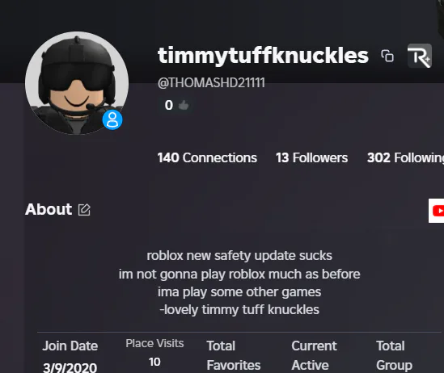The image size is (444, 373).
Task: Open the RoPro R+ icon
Action: pyautogui.click(x=420, y=56)
